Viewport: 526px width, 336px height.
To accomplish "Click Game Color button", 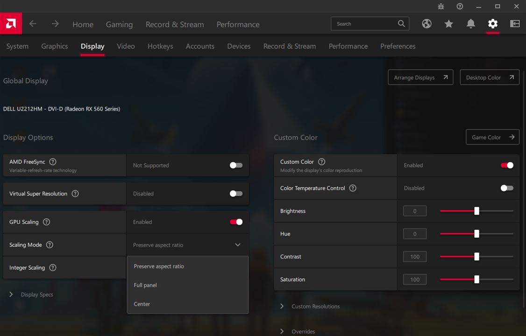I will click(x=493, y=137).
